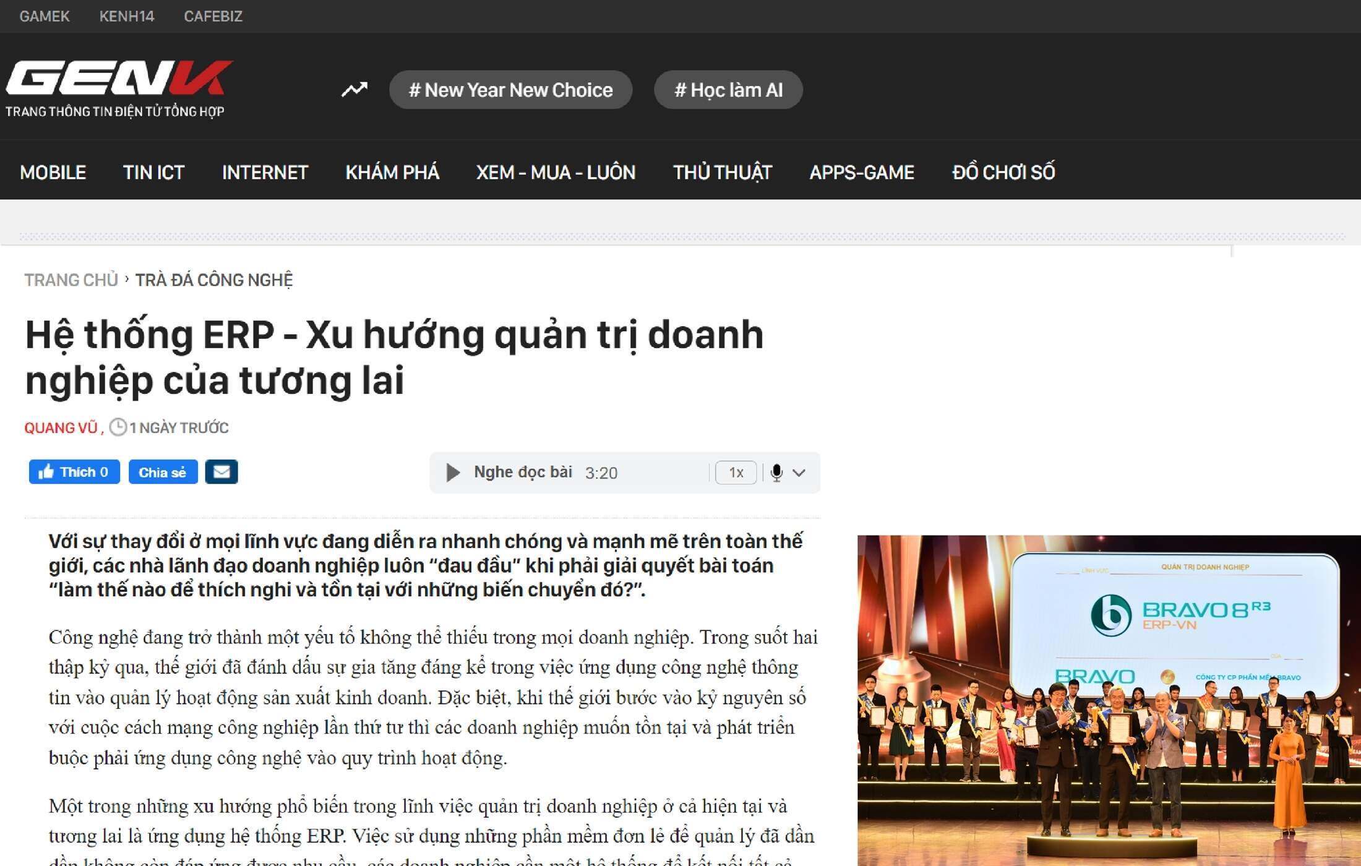The width and height of the screenshot is (1361, 866).
Task: Expand the voice selection chevron
Action: [x=799, y=473]
